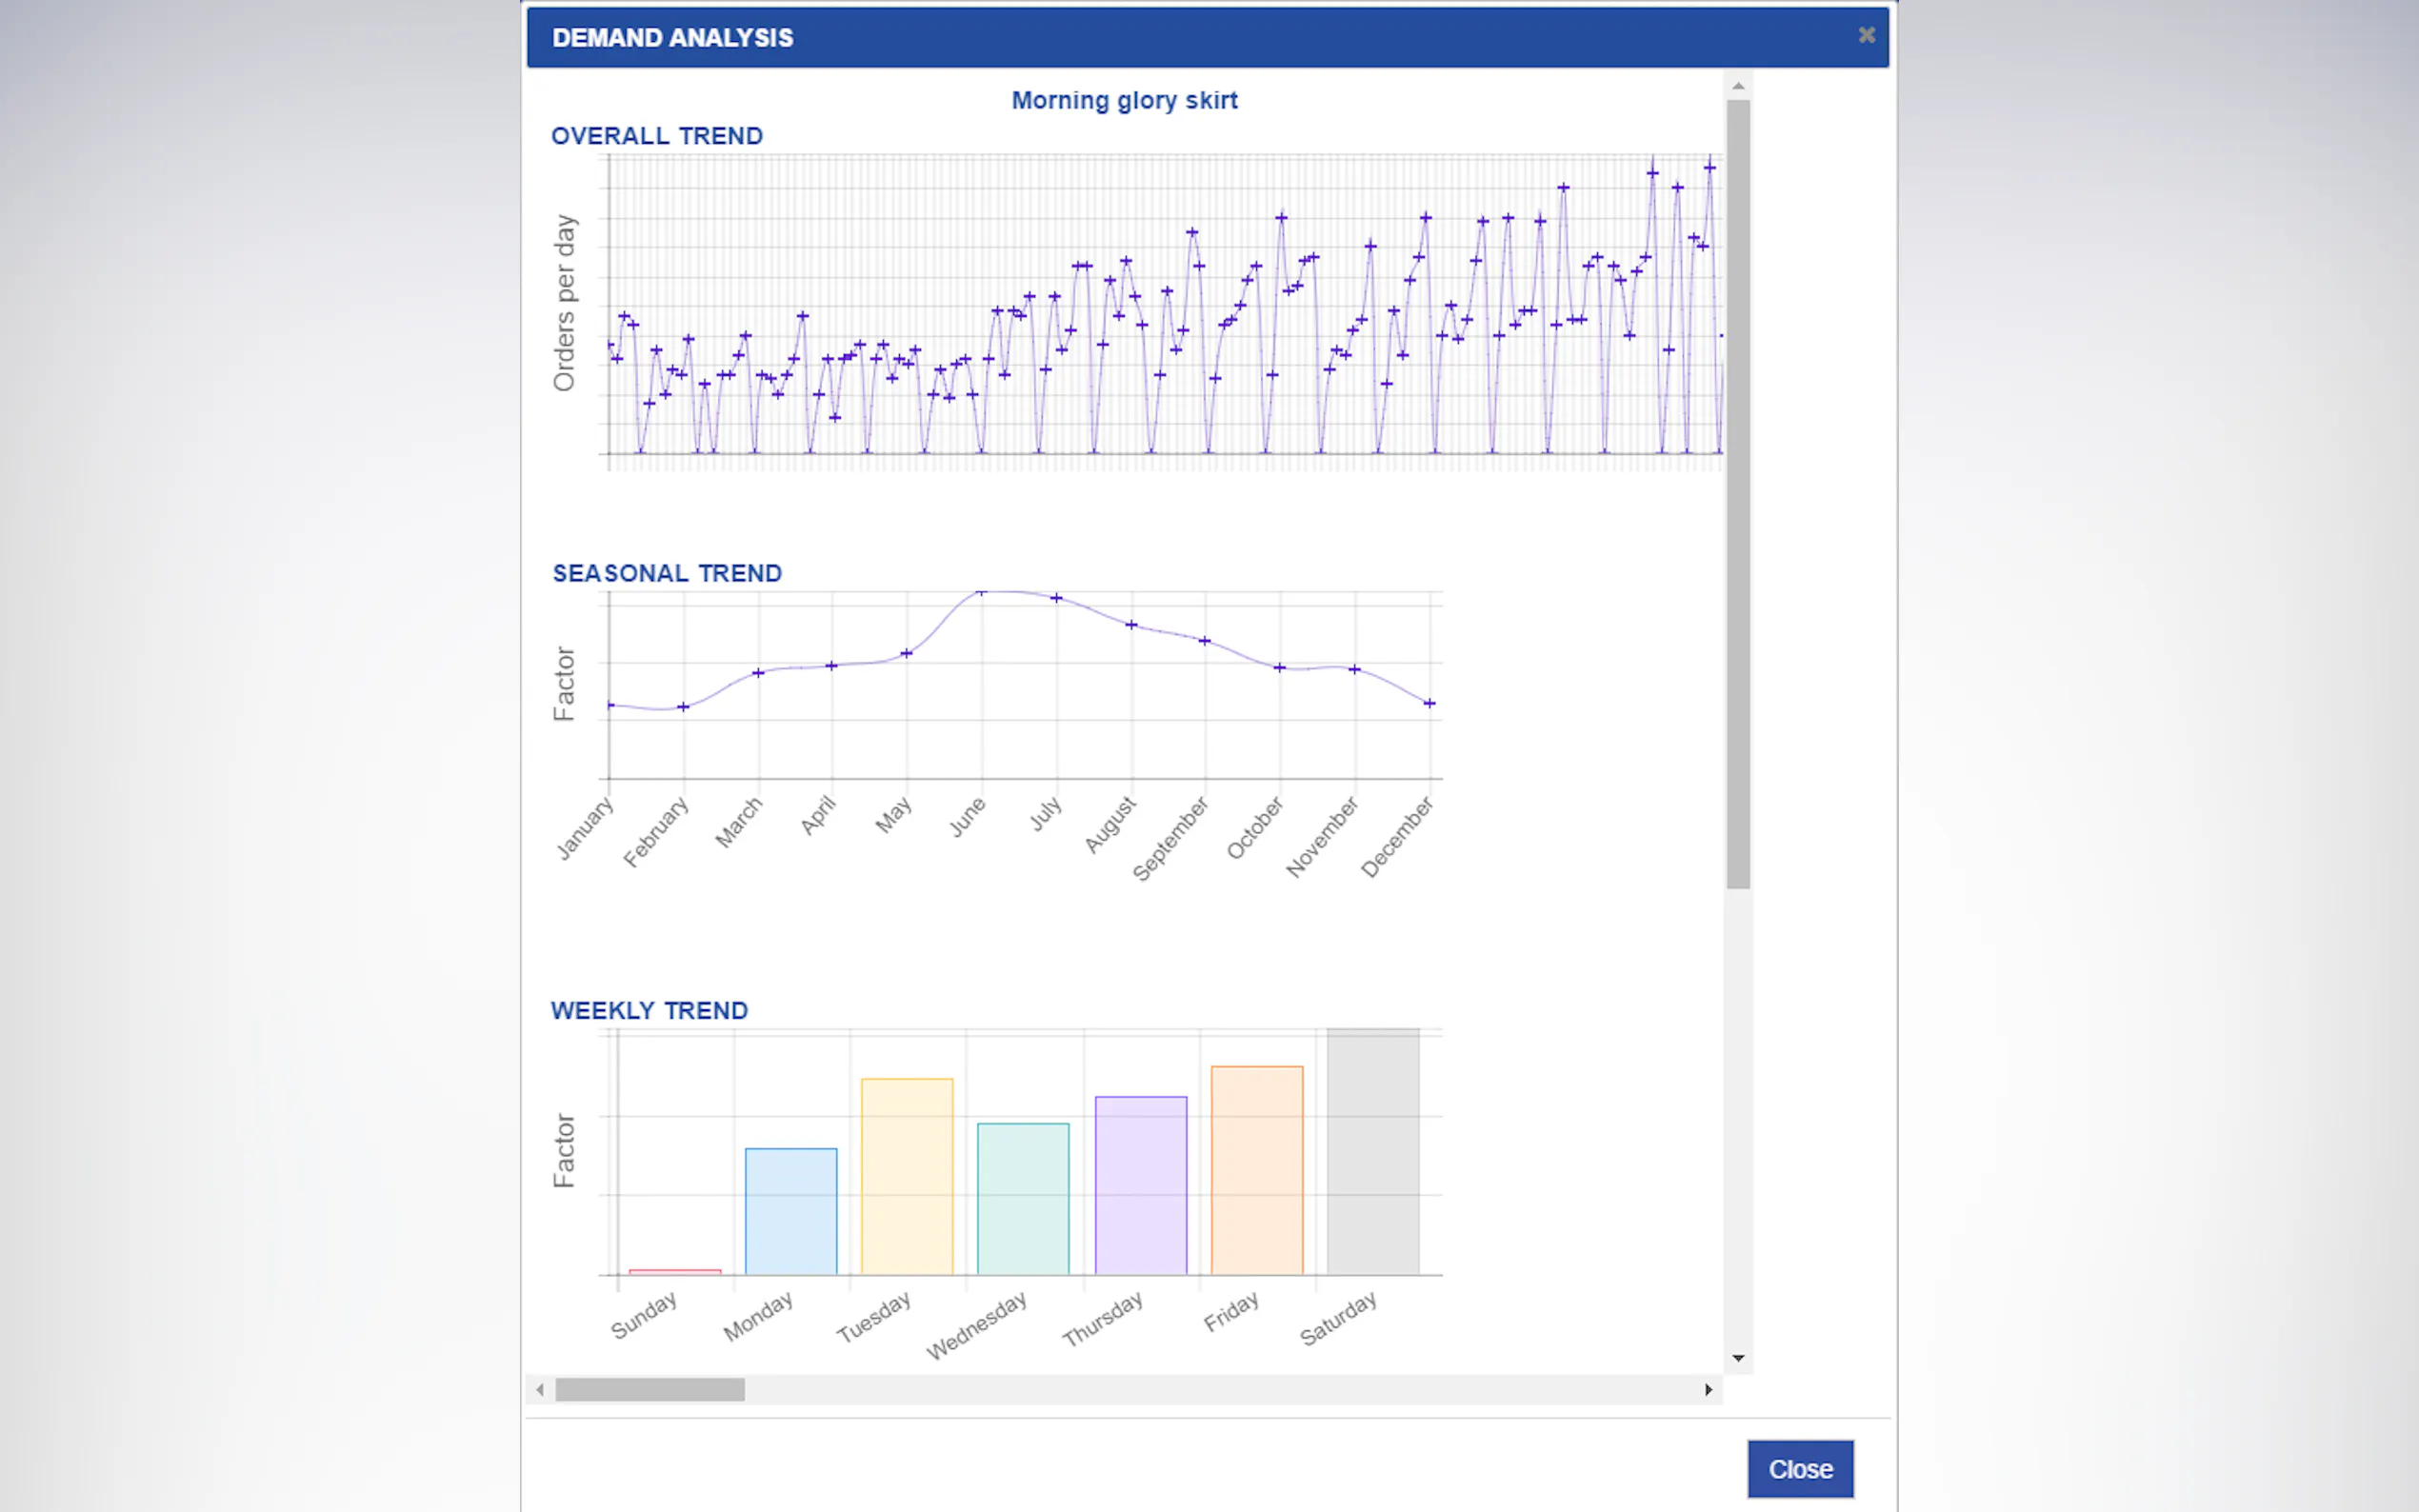This screenshot has width=2419, height=1512.
Task: Click the purple Thursday bar
Action: pos(1141,1185)
